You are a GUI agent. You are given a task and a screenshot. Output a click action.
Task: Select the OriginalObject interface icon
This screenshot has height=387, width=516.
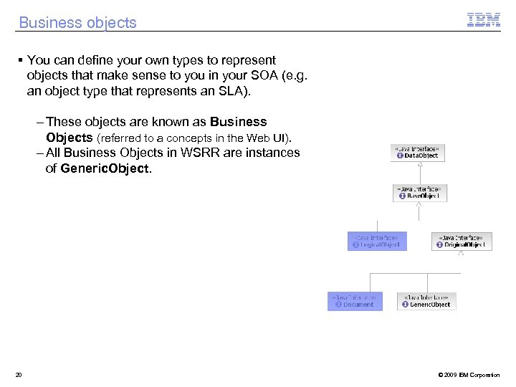(x=439, y=245)
